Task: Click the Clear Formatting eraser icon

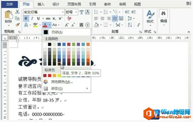Action: pos(69,18)
